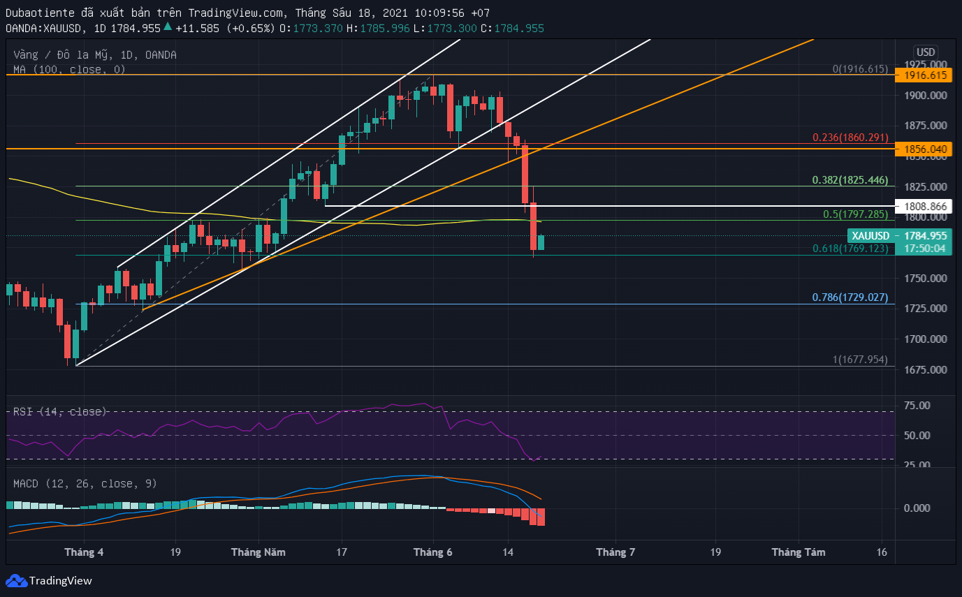Click the Fibonacci 0.382(1825.446) level label
Viewport: 962px width, 597px height.
click(850, 180)
